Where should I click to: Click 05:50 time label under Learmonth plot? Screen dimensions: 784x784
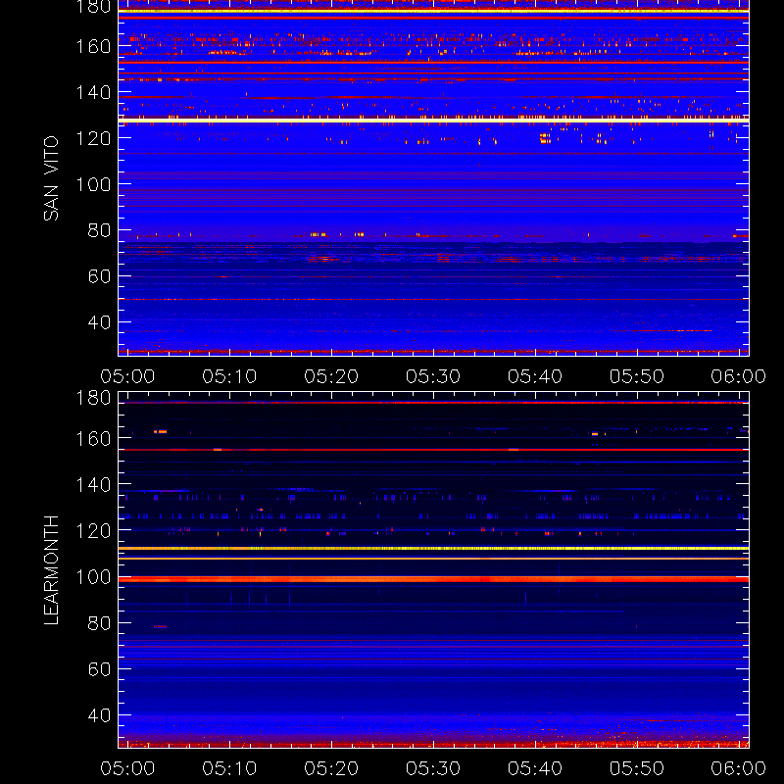[637, 768]
